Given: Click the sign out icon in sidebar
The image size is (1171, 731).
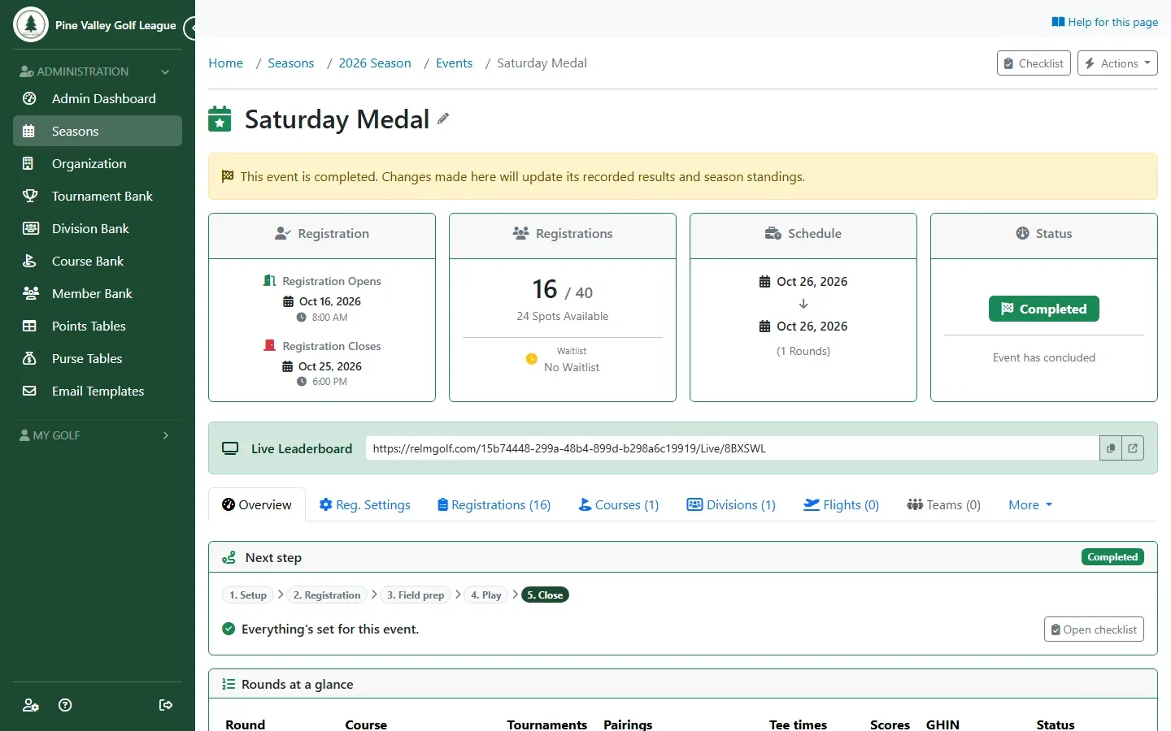Looking at the screenshot, I should tap(166, 705).
